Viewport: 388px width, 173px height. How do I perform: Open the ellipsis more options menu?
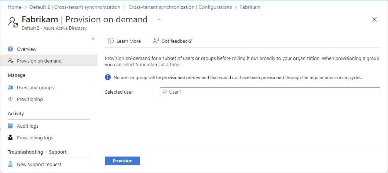pos(160,19)
